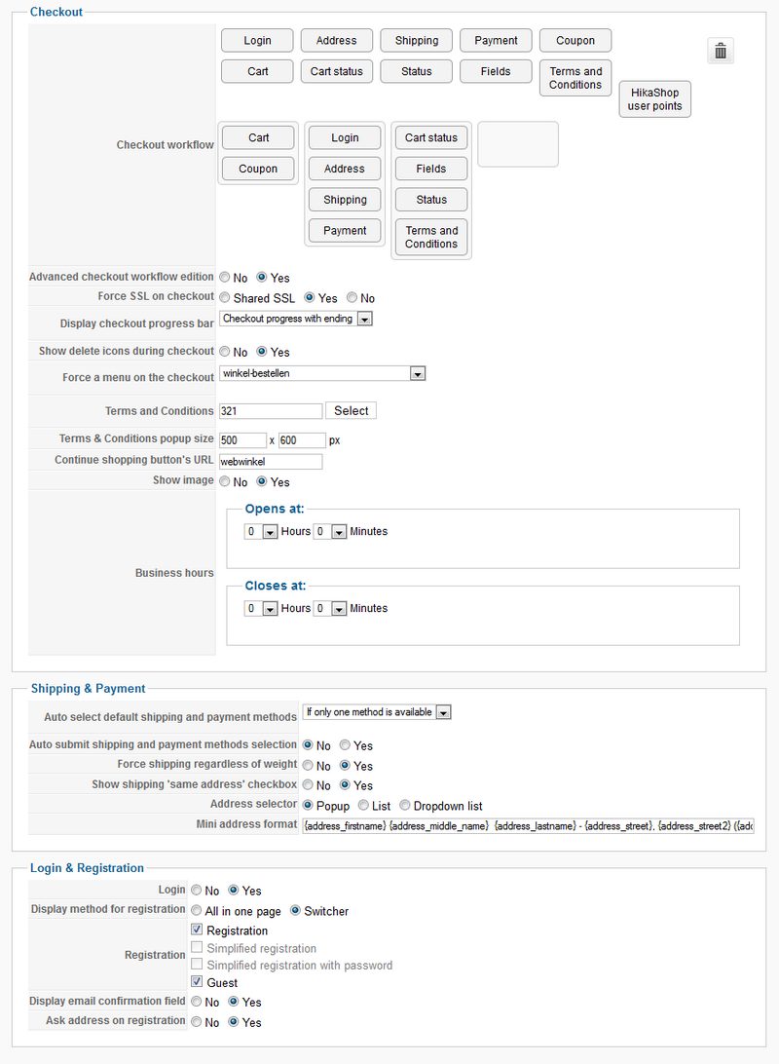Image resolution: width=779 pixels, height=1064 pixels.
Task: Disable Show delete icons during checkout
Action: 225,352
